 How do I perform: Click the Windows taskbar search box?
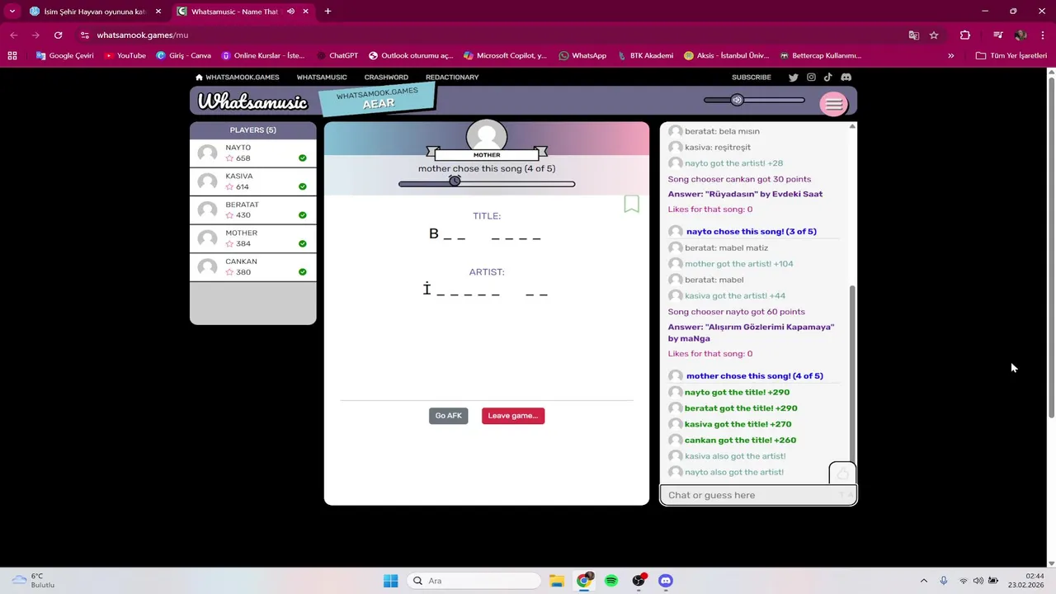coord(474,581)
